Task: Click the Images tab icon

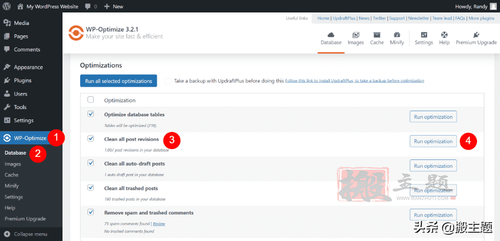Action: pos(356,35)
